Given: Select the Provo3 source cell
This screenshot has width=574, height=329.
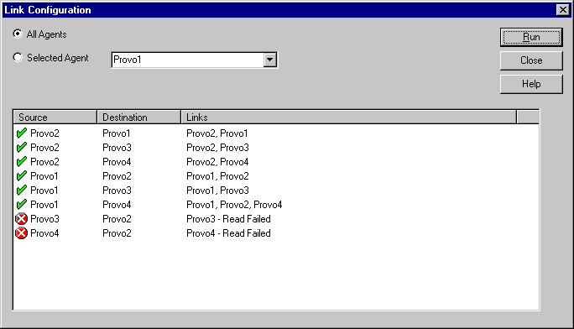Looking at the screenshot, I should pos(44,219).
